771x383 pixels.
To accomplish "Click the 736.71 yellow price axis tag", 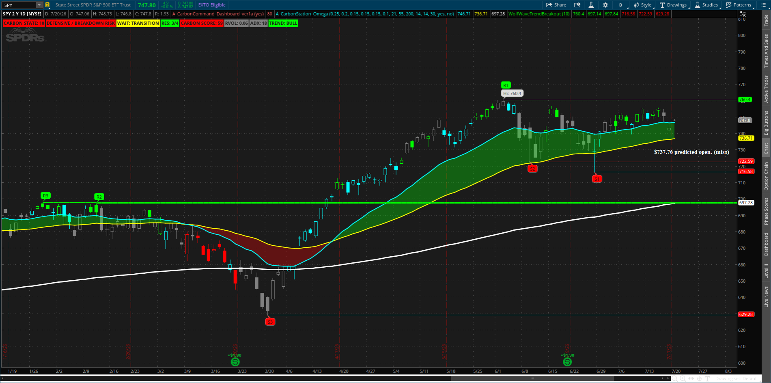I will tap(746, 138).
